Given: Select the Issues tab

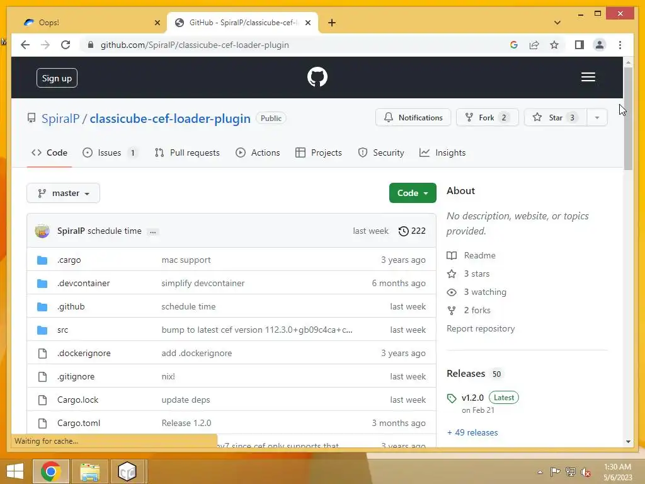Looking at the screenshot, I should [x=110, y=153].
